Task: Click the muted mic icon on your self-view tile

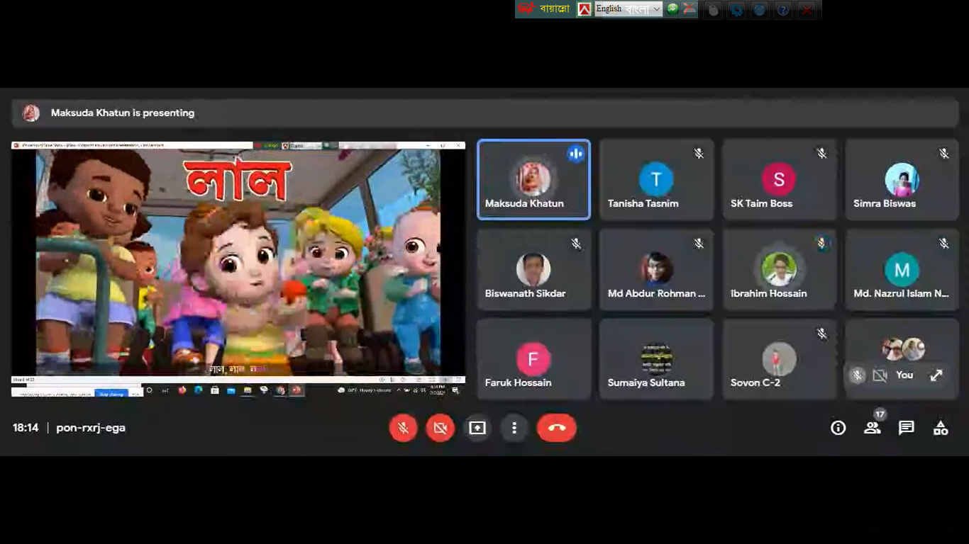Action: click(x=857, y=375)
